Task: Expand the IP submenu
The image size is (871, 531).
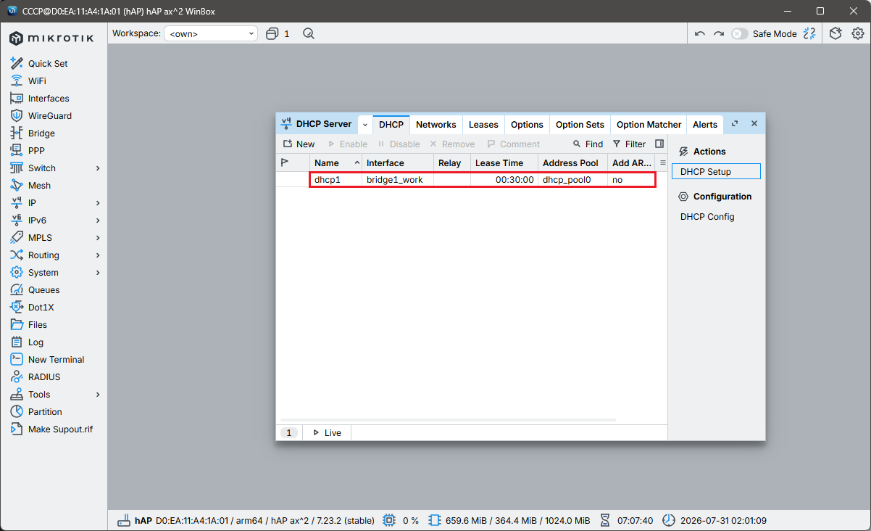Action: pyautogui.click(x=98, y=202)
